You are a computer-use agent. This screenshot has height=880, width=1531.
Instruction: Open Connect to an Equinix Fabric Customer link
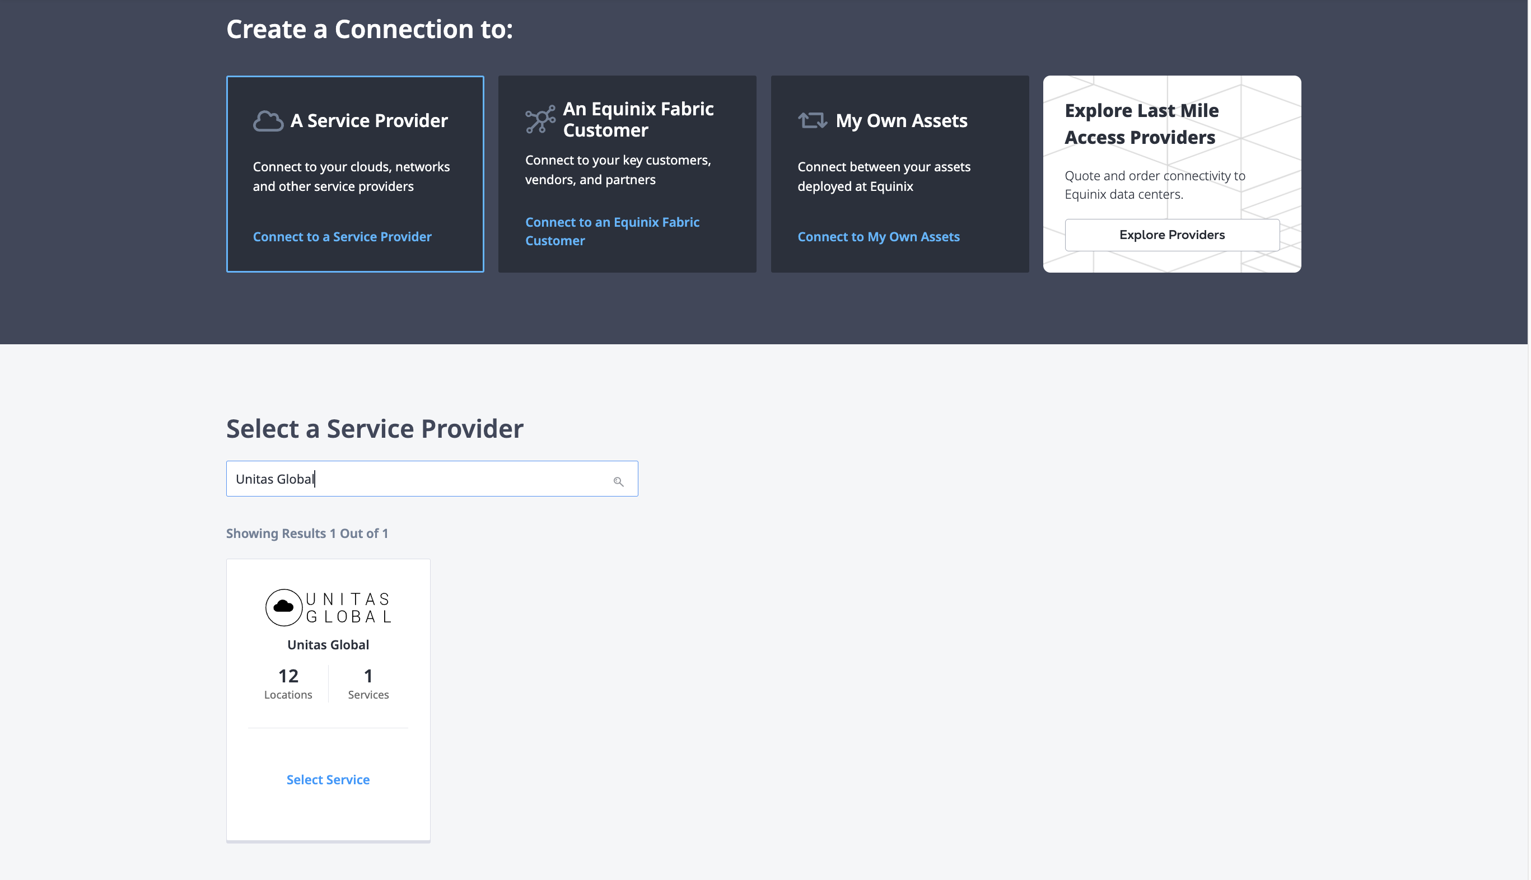coord(612,231)
